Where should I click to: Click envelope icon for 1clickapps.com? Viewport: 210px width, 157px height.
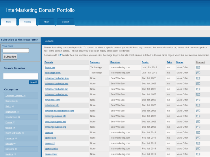click(198, 73)
